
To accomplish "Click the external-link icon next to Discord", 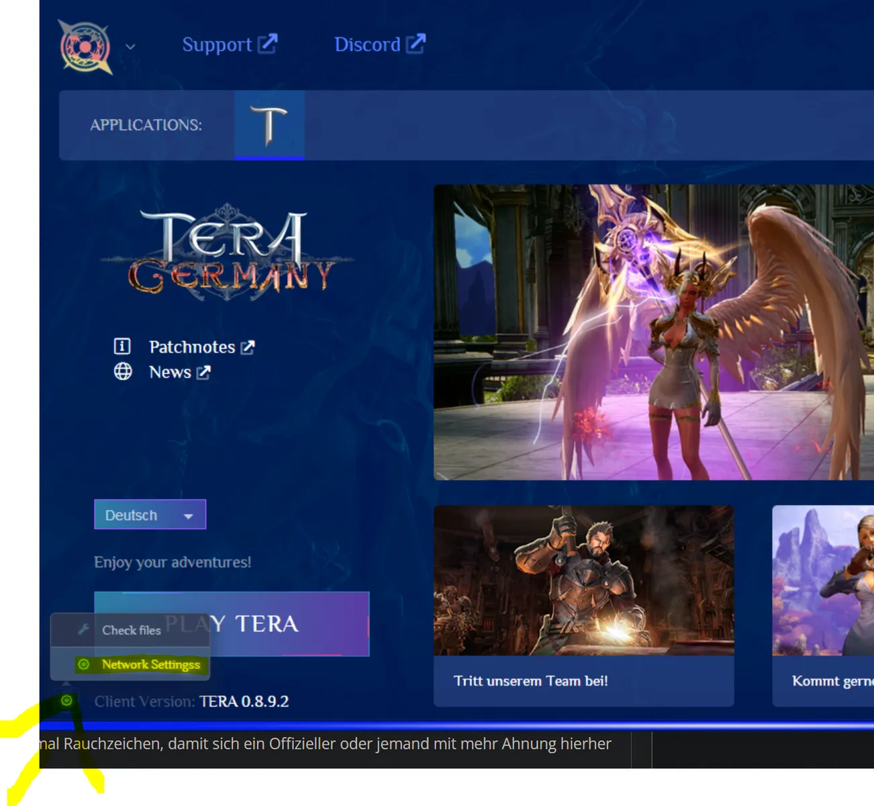I will [416, 44].
